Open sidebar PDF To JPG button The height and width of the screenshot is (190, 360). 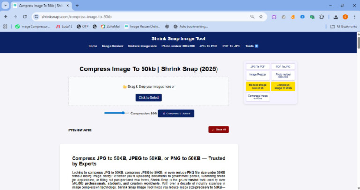pos(283,67)
